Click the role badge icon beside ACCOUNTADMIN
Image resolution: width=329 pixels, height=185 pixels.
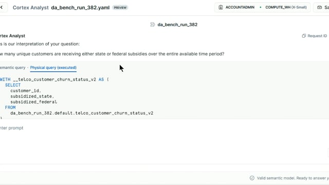[x=221, y=7]
